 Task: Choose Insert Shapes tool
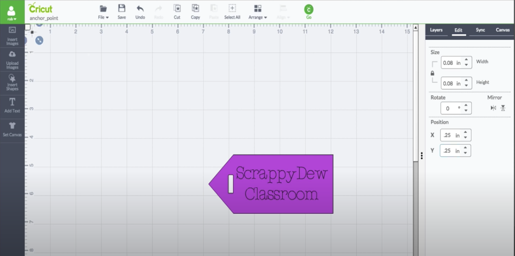click(12, 82)
